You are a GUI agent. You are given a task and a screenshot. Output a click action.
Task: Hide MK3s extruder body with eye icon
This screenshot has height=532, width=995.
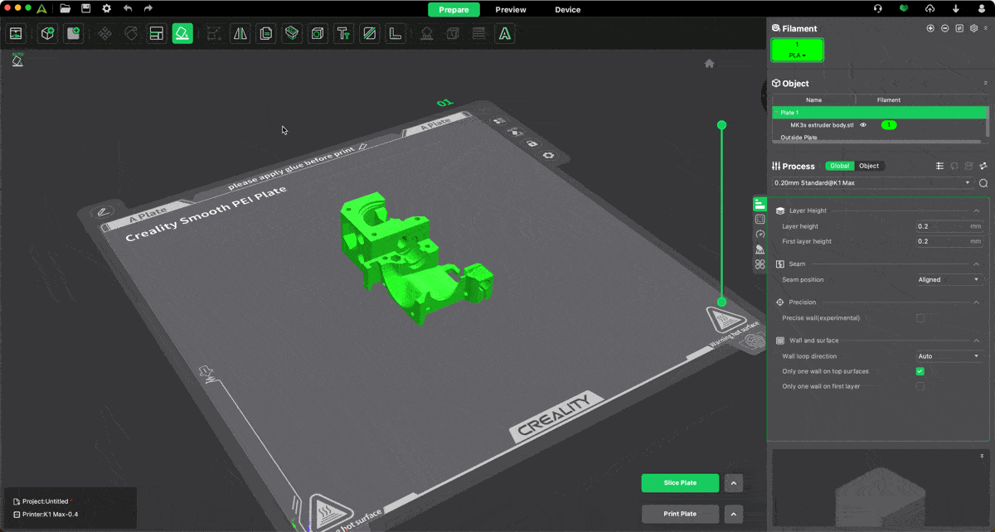[x=863, y=125]
